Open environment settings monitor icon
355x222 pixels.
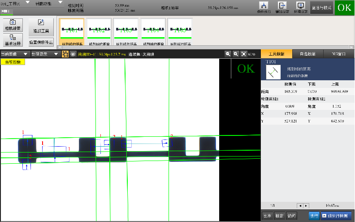(x=301, y=7)
